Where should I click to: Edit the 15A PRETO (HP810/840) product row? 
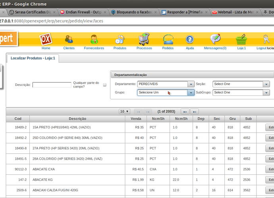click(270, 128)
